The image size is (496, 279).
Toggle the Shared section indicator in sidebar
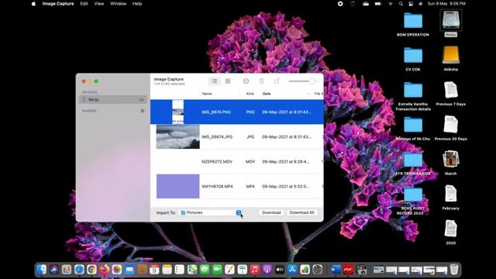(x=143, y=111)
